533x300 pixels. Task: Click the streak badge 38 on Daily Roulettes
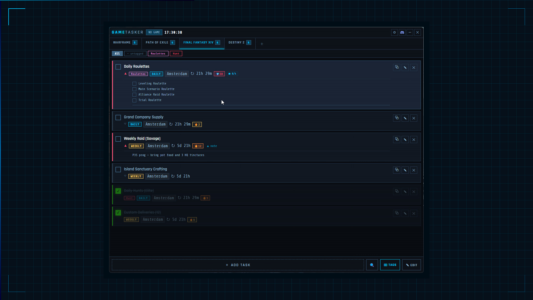pos(219,74)
